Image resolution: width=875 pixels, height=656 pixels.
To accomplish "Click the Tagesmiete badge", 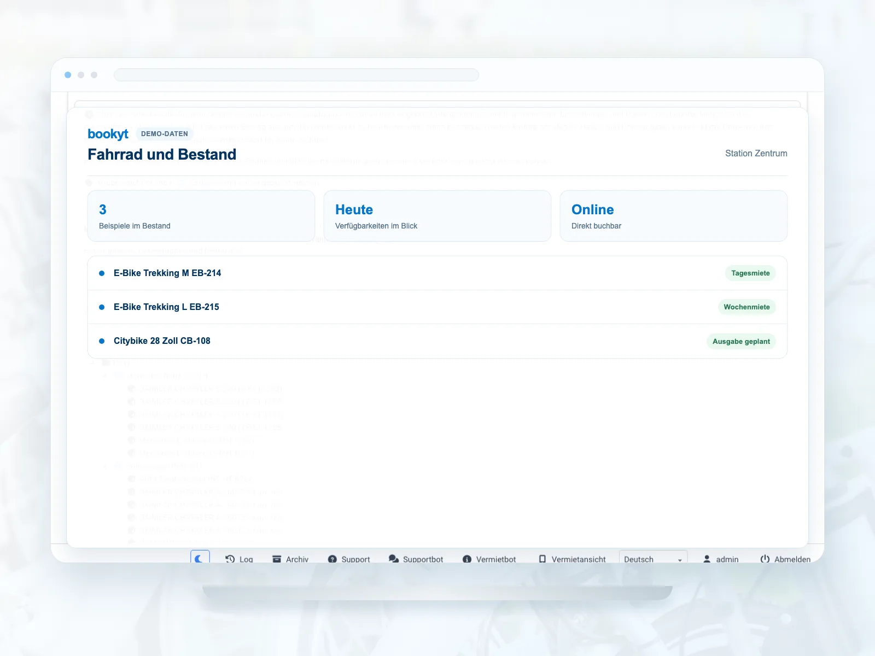I will tap(750, 273).
